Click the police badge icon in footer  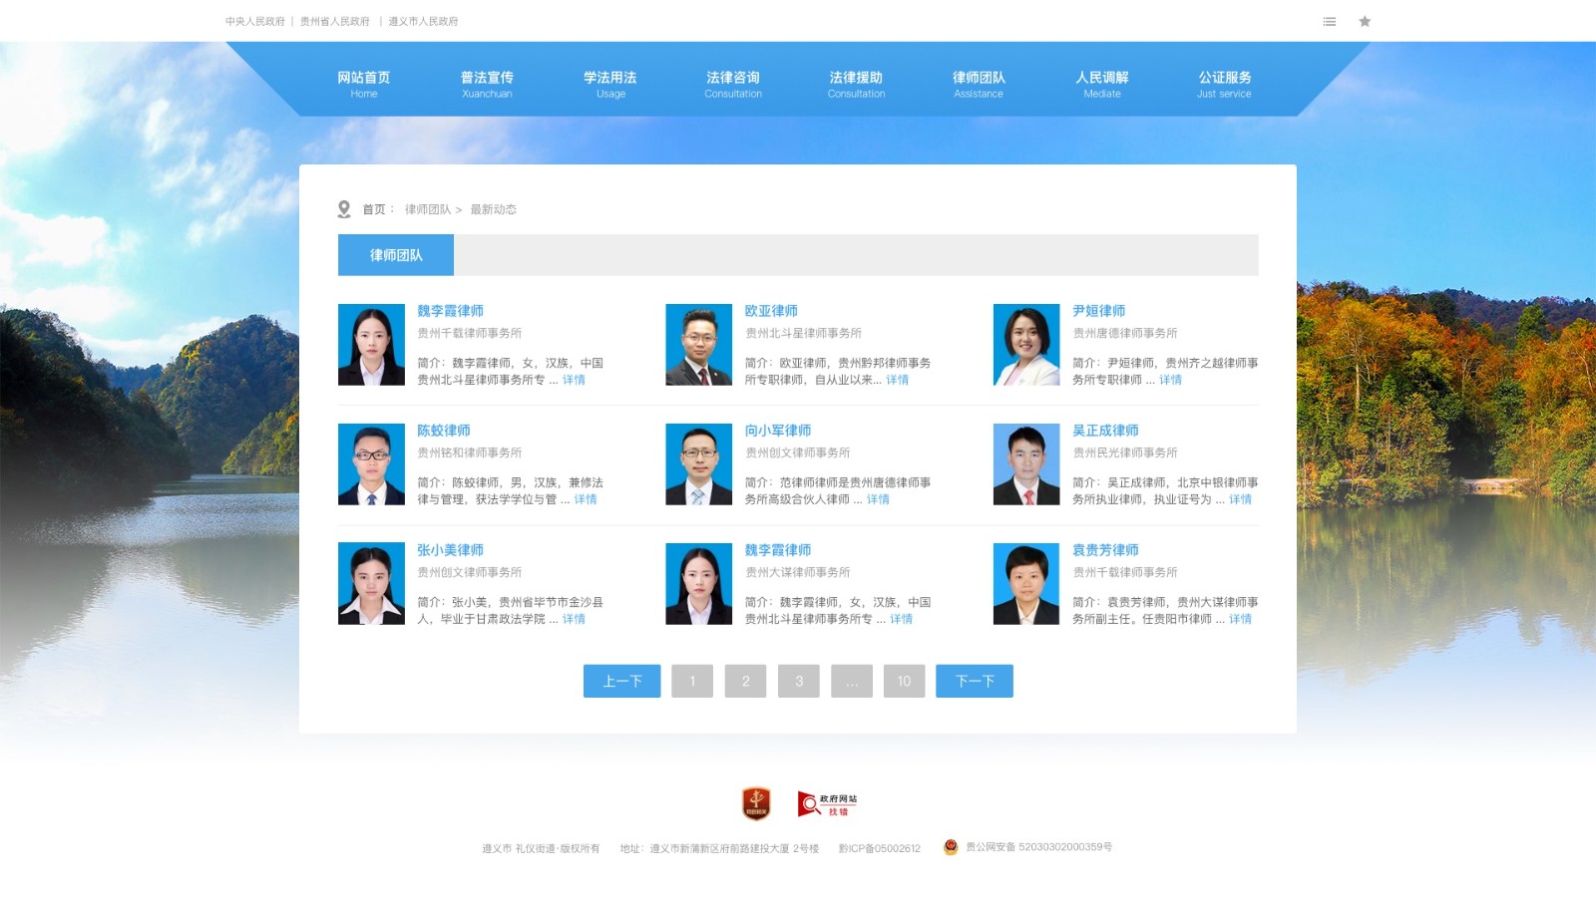coord(951,847)
